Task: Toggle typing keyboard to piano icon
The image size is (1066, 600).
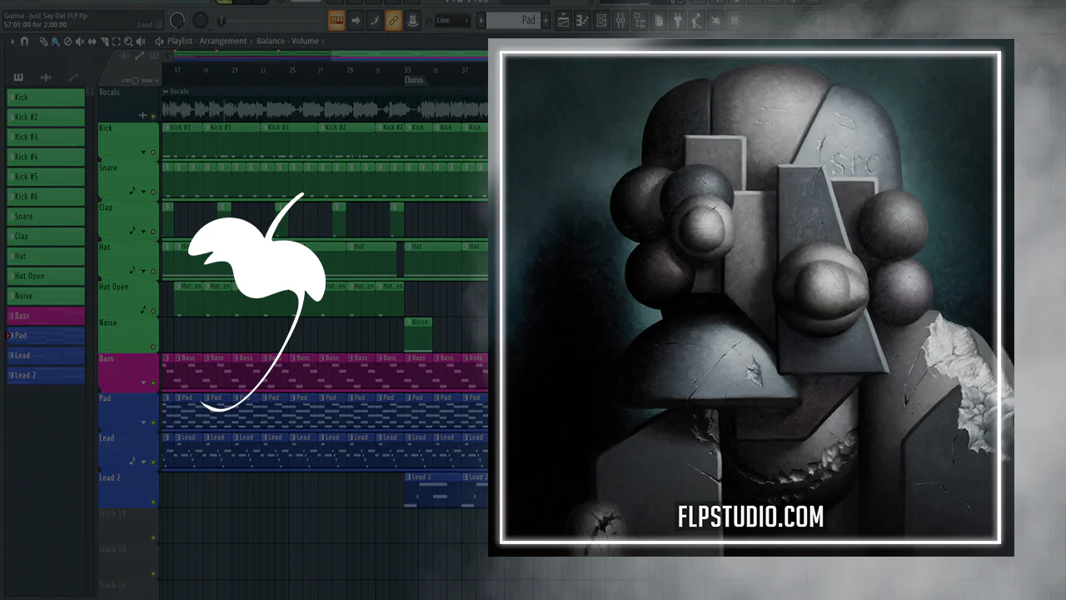Action: pos(336,20)
